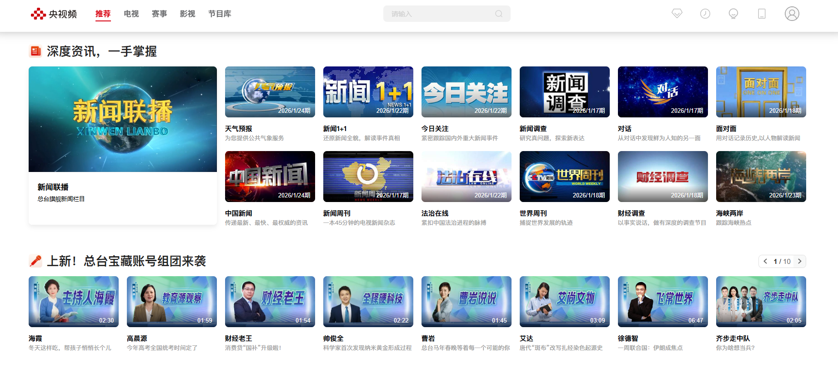Play the 教育源观察 video

coord(172,302)
